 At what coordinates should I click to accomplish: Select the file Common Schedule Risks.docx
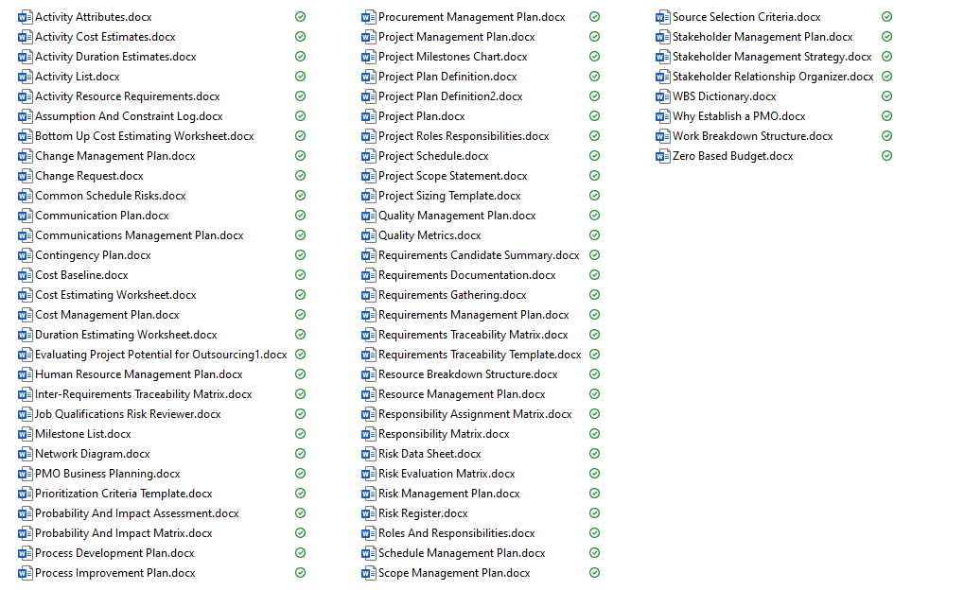pyautogui.click(x=110, y=196)
